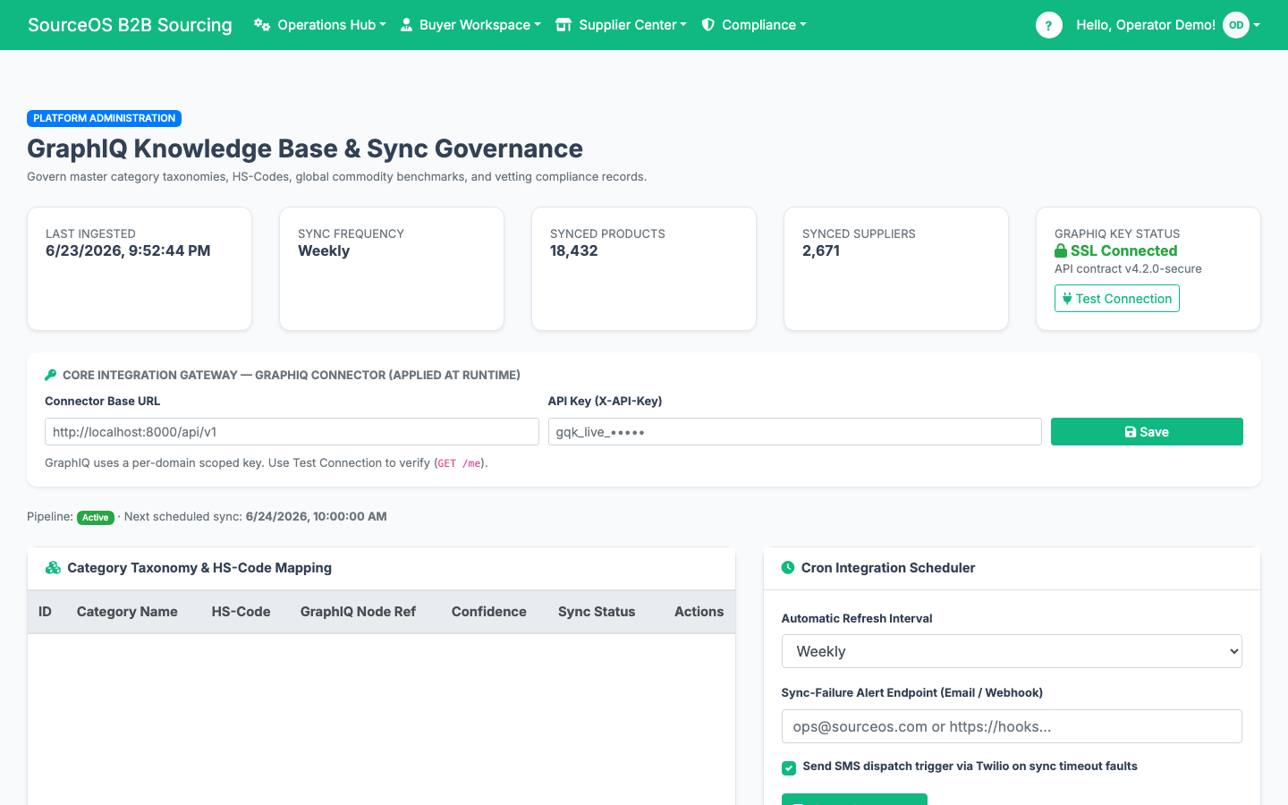Open the Supplier Center menu
The height and width of the screenshot is (805, 1288).
point(621,25)
